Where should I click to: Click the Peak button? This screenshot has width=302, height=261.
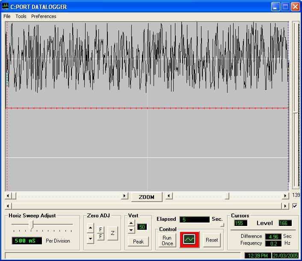point(138,242)
